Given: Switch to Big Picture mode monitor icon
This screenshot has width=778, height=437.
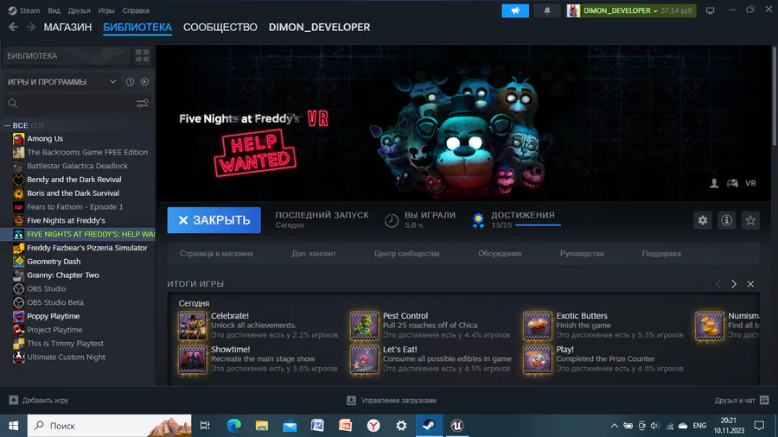Looking at the screenshot, I should [x=710, y=10].
